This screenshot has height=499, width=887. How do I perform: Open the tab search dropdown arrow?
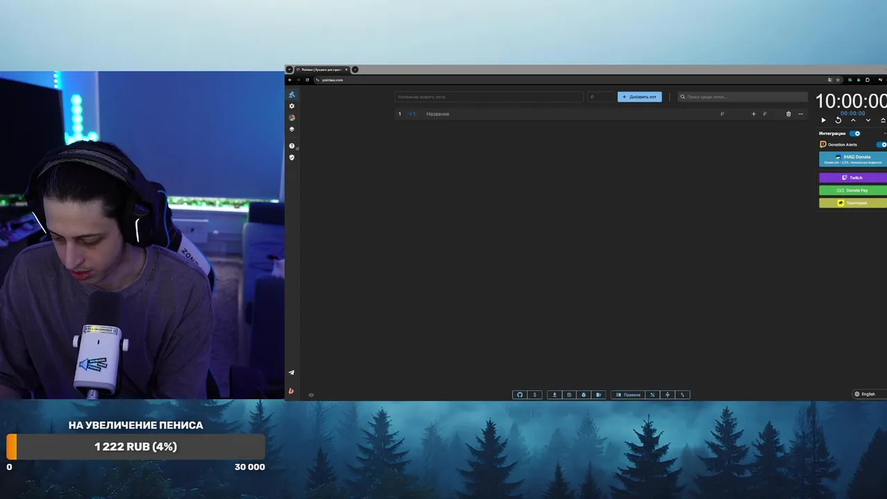(290, 69)
